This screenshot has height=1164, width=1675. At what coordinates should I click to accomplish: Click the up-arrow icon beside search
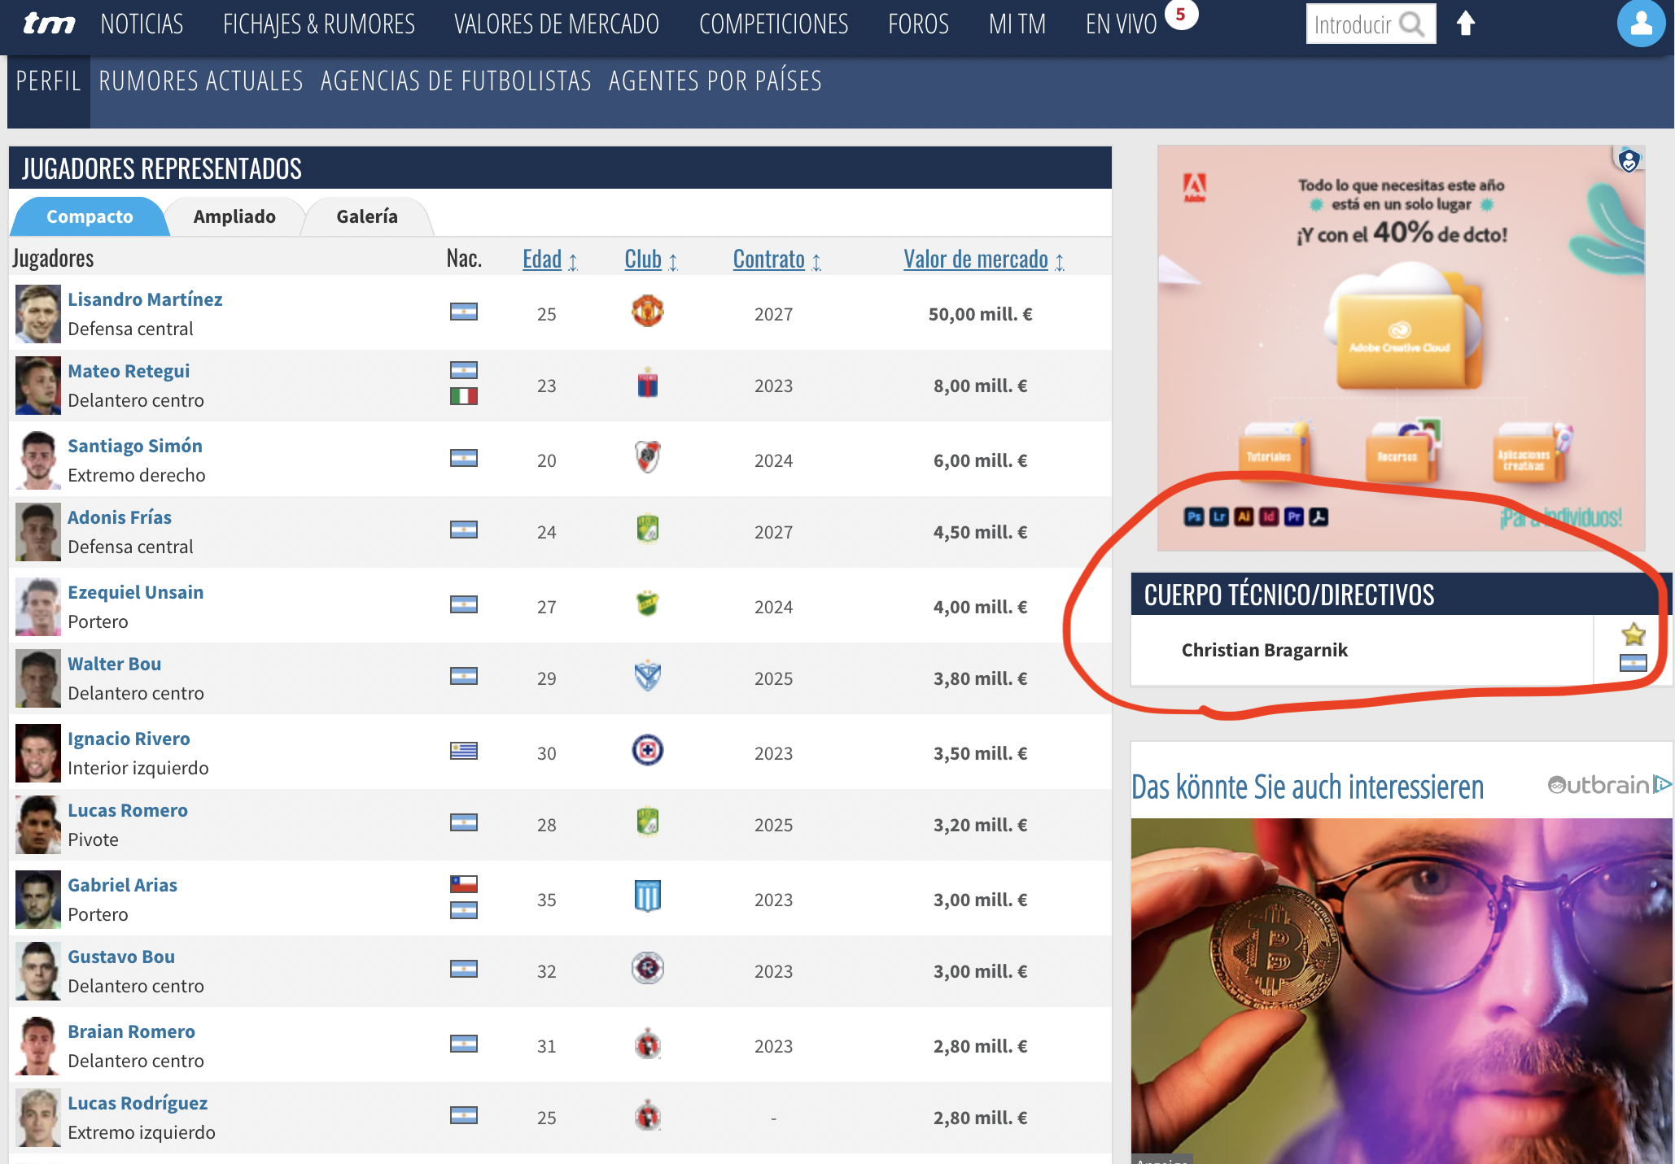[1466, 24]
